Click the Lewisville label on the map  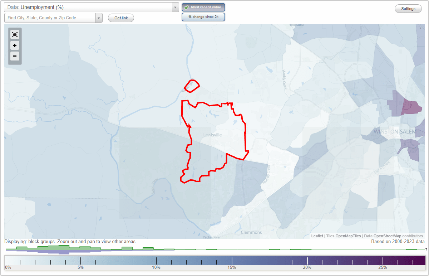[212, 135]
